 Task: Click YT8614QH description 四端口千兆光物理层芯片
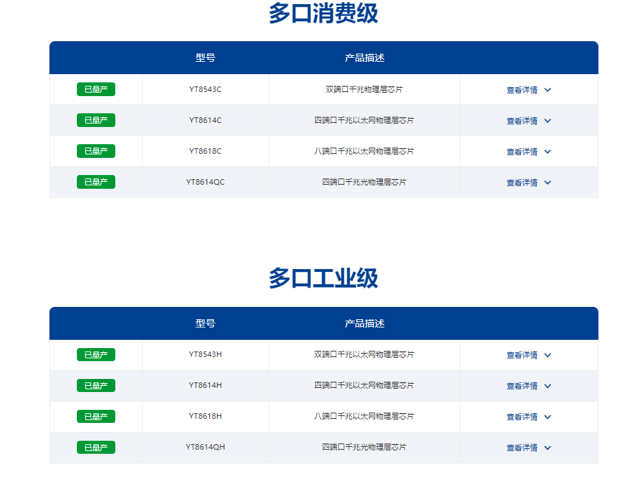pyautogui.click(x=364, y=447)
